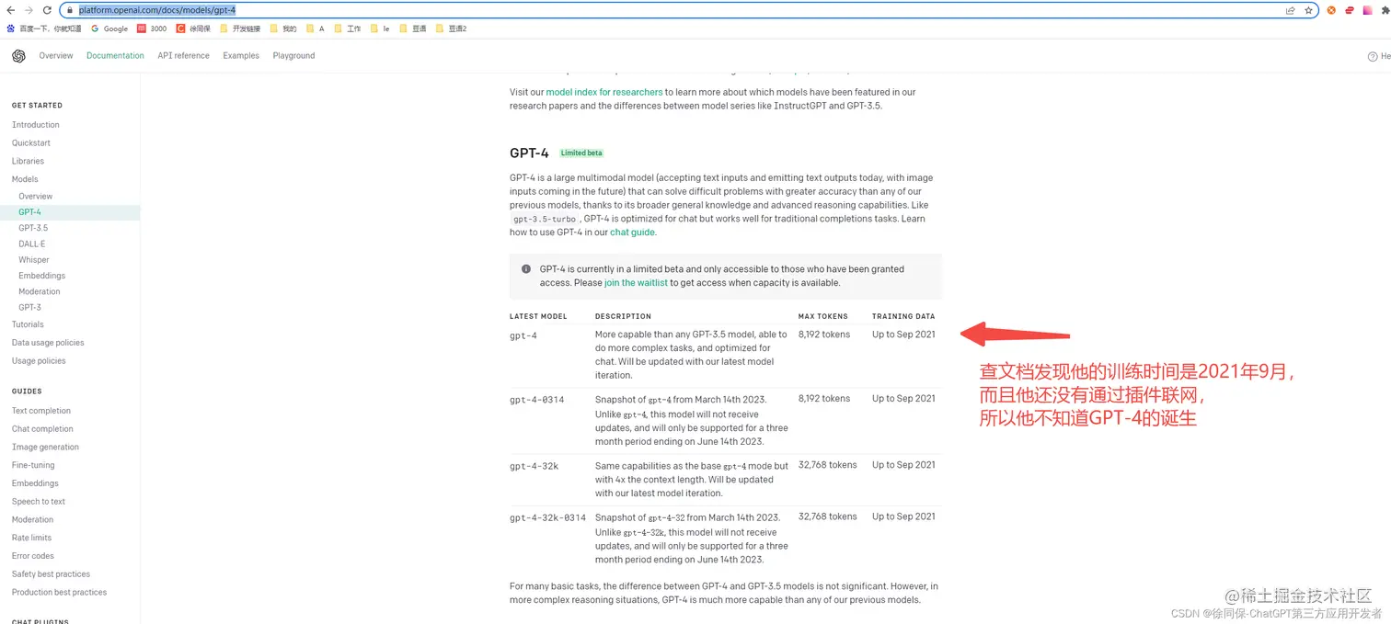Viewport: 1391px width, 624px height.
Task: Open the red stacked-shapes extension icon
Action: [x=1350, y=10]
